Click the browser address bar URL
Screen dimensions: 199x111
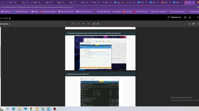37,7
